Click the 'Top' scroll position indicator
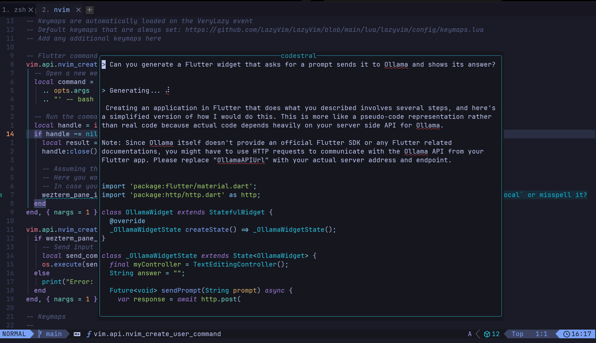This screenshot has width=596, height=343. (517, 334)
